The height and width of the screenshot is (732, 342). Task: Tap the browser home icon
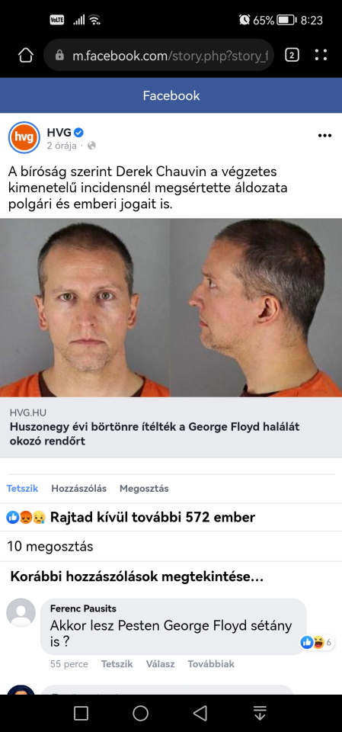pos(26,56)
